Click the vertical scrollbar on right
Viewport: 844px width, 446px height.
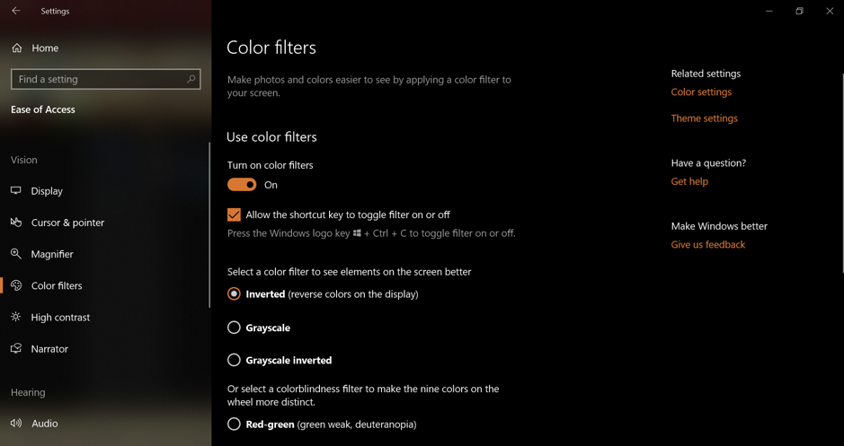click(x=841, y=171)
